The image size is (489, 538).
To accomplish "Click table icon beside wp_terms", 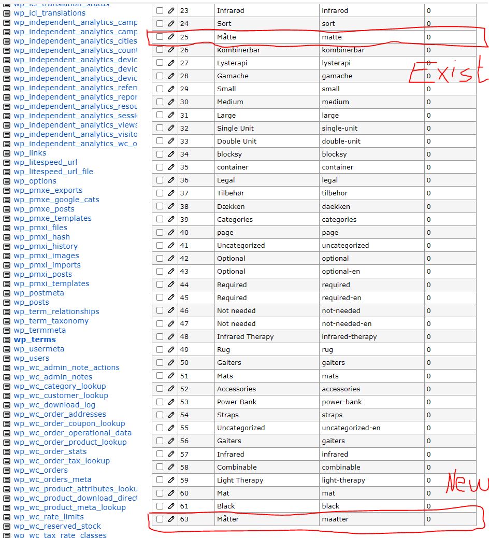I will (x=7, y=339).
